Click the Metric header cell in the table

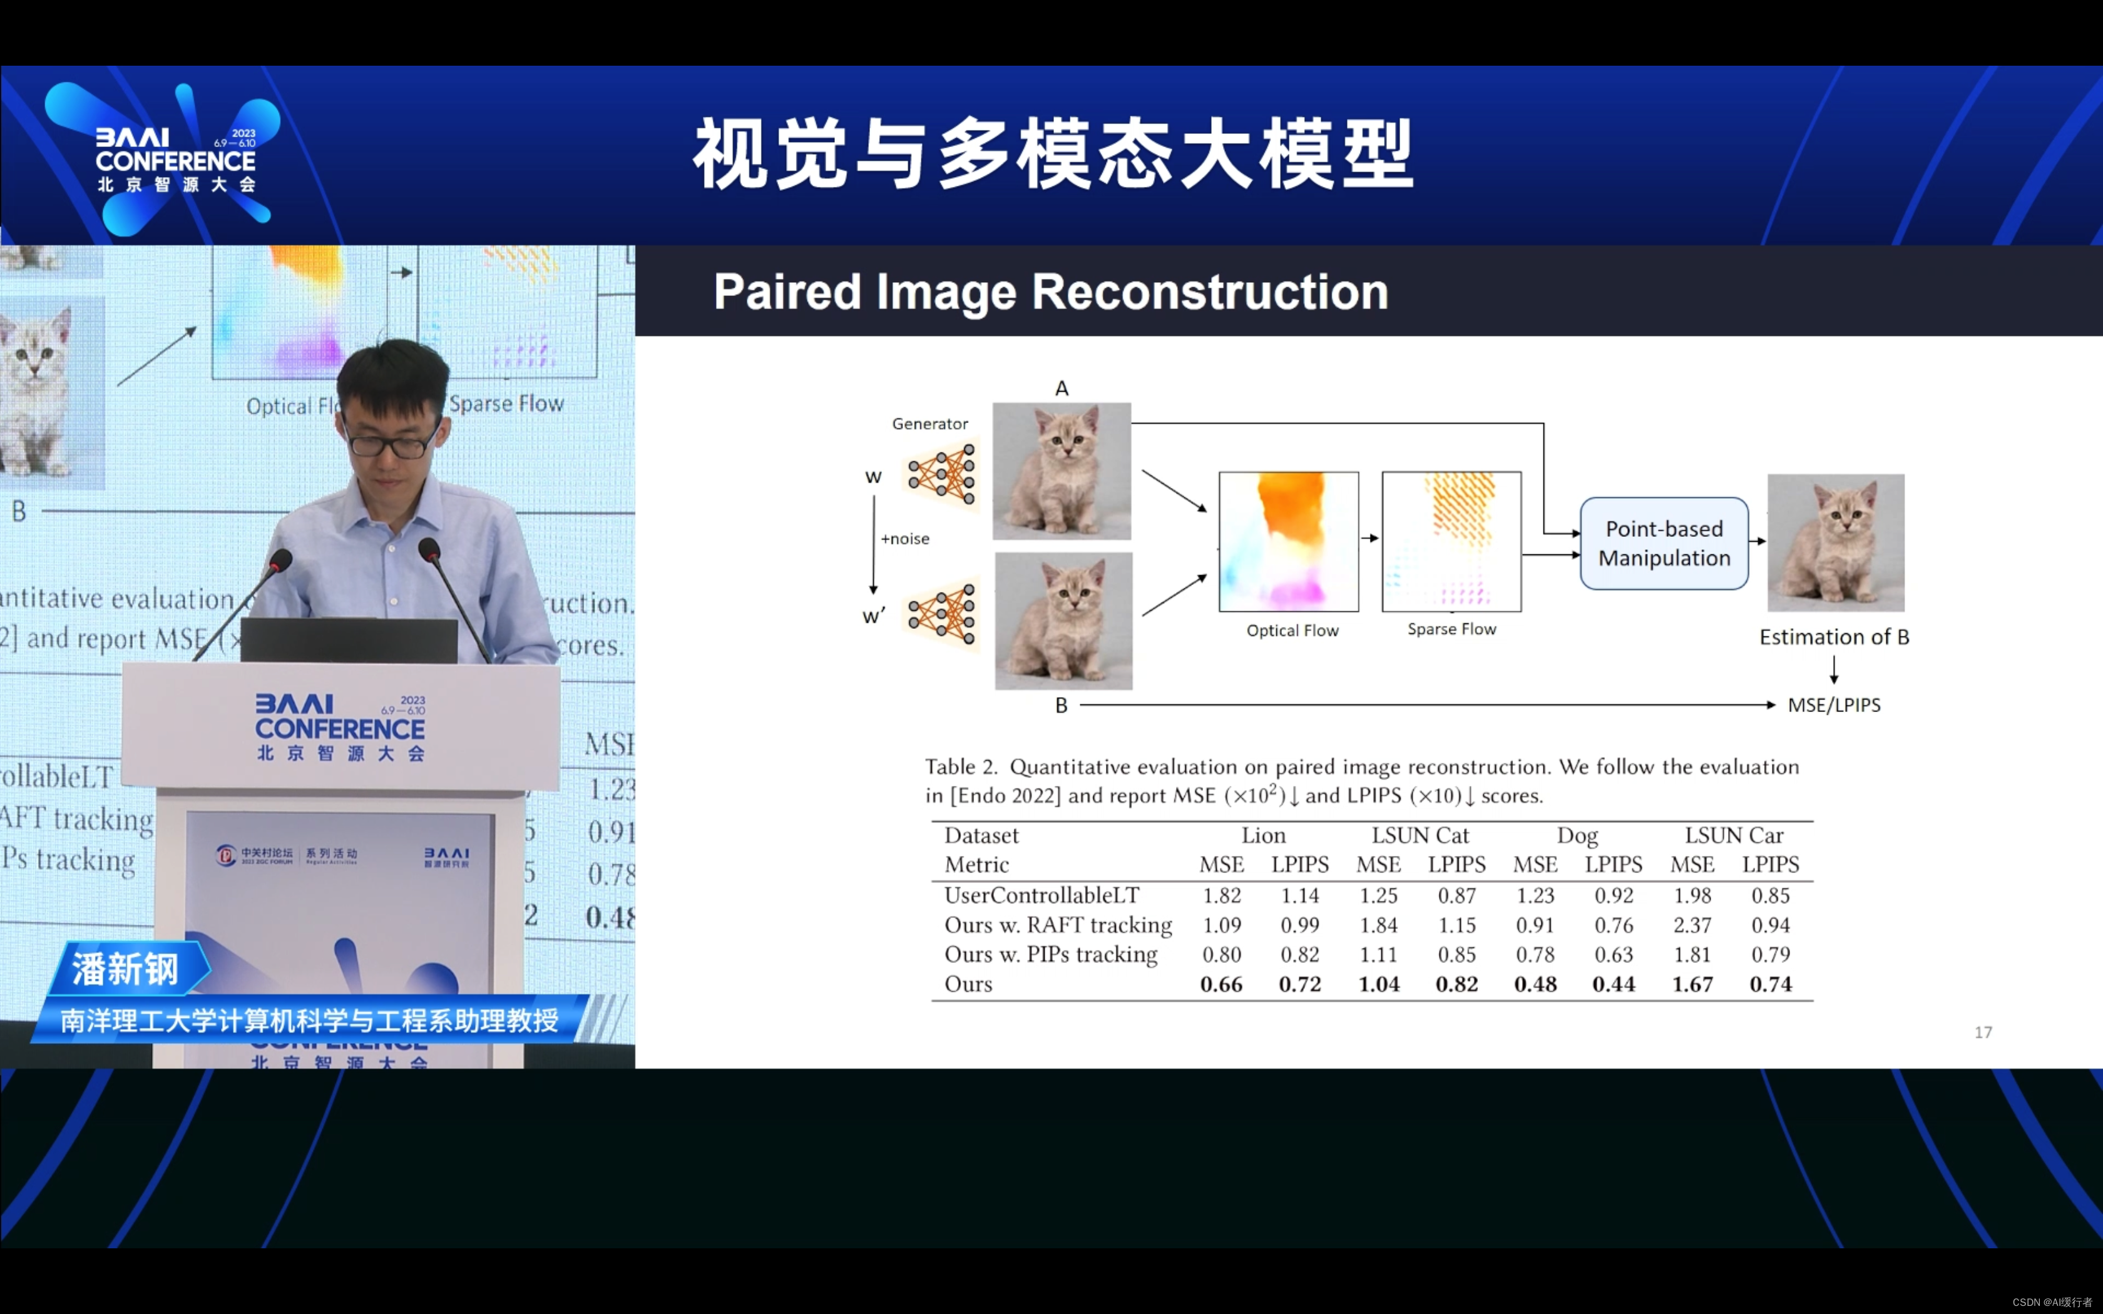pos(977,865)
